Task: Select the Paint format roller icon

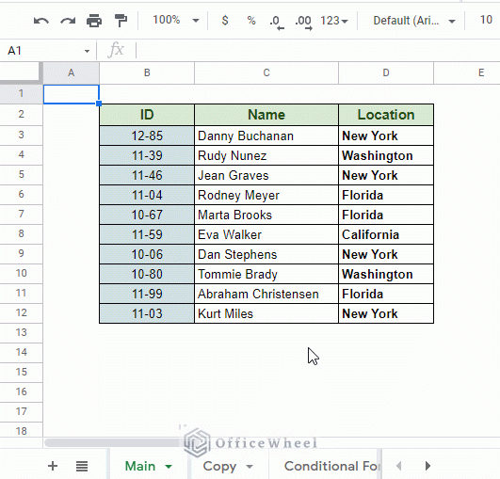Action: (x=121, y=21)
